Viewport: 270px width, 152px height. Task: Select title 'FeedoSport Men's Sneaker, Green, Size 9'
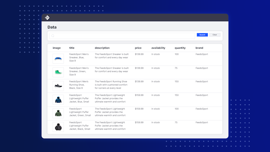click(79, 71)
